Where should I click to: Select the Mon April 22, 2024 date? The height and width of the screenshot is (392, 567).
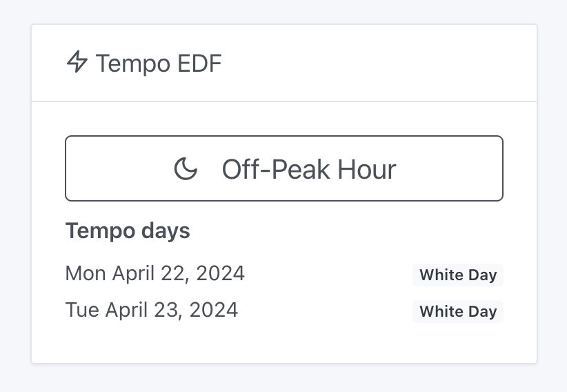pos(155,273)
